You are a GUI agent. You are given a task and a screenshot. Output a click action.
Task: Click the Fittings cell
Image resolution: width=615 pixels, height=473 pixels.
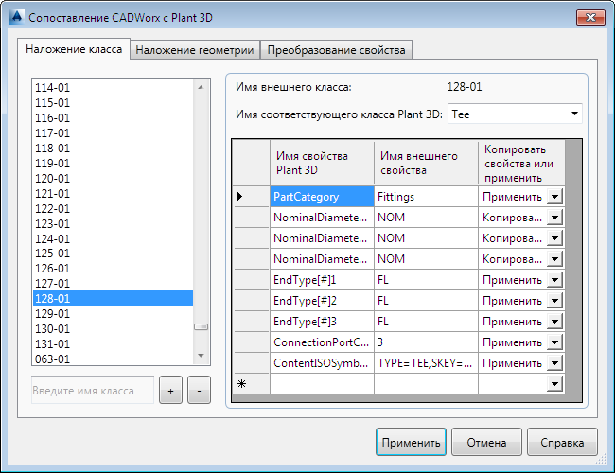click(426, 197)
